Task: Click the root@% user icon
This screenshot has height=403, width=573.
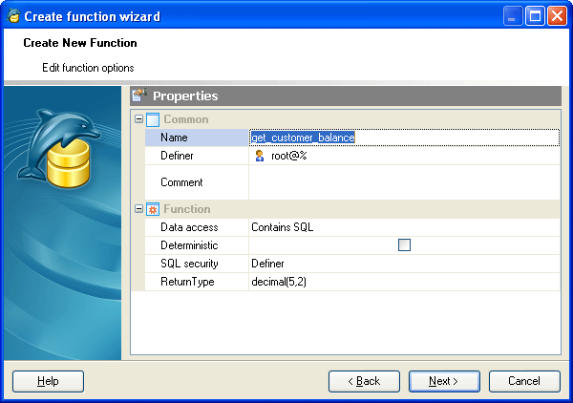Action: click(x=259, y=156)
